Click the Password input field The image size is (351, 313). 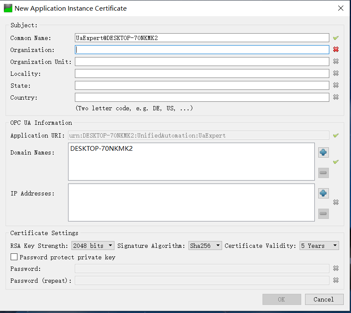[202, 268]
